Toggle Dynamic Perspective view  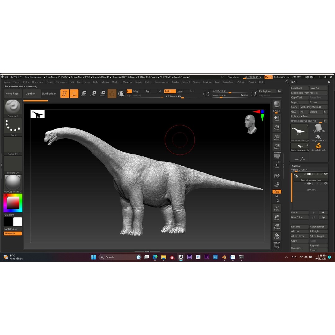coord(277,155)
